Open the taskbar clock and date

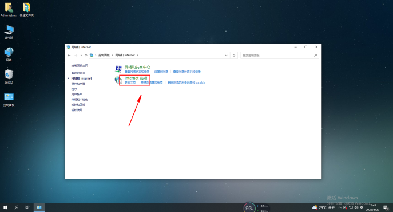pyautogui.click(x=372, y=207)
